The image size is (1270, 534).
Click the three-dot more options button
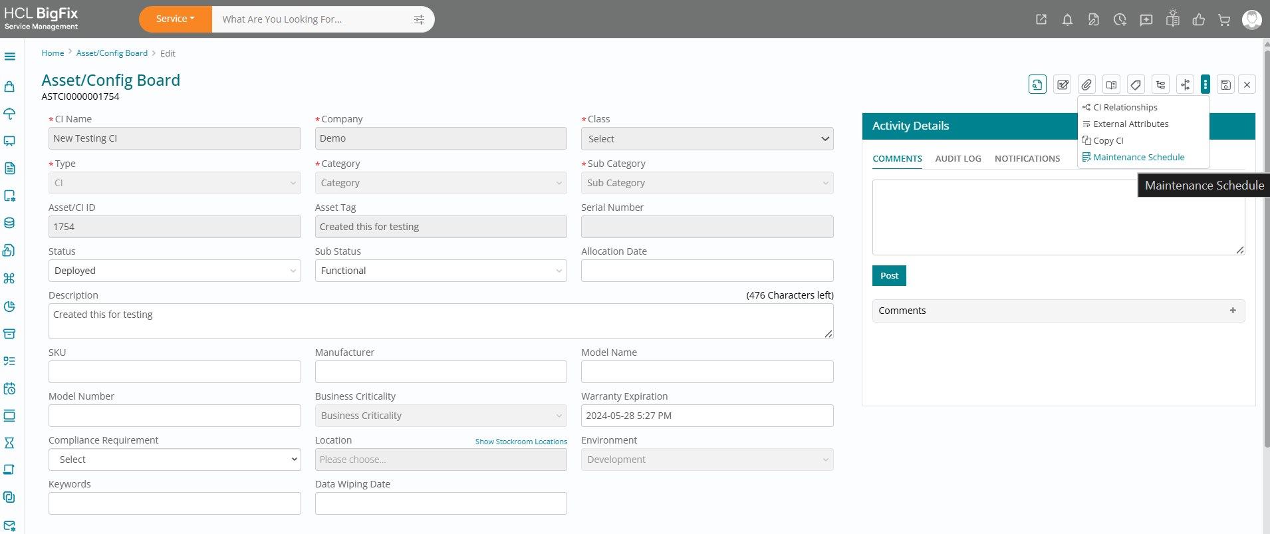[1205, 84]
